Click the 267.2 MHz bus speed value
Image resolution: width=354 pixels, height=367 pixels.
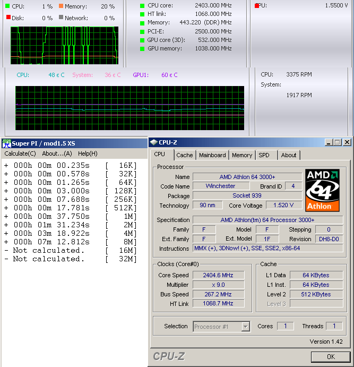pyautogui.click(x=218, y=294)
